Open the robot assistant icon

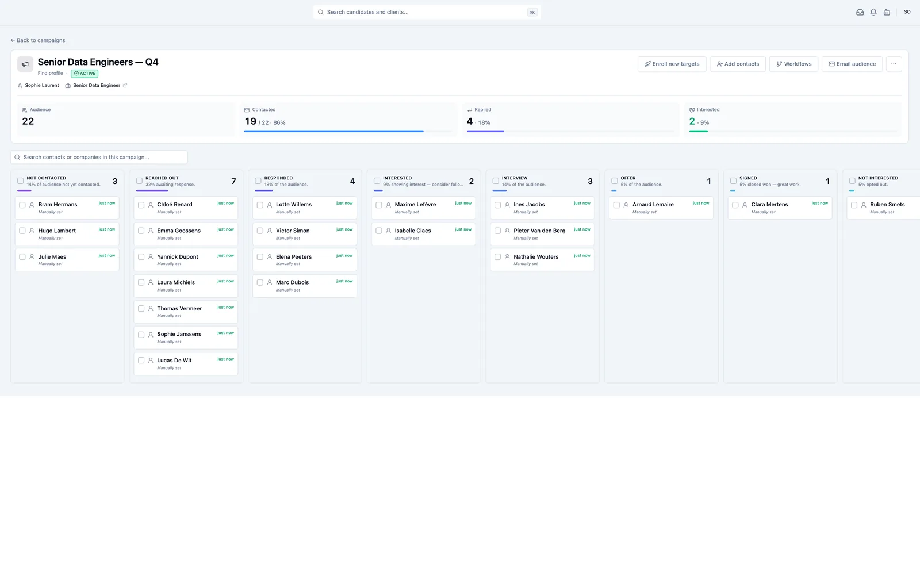coord(887,12)
